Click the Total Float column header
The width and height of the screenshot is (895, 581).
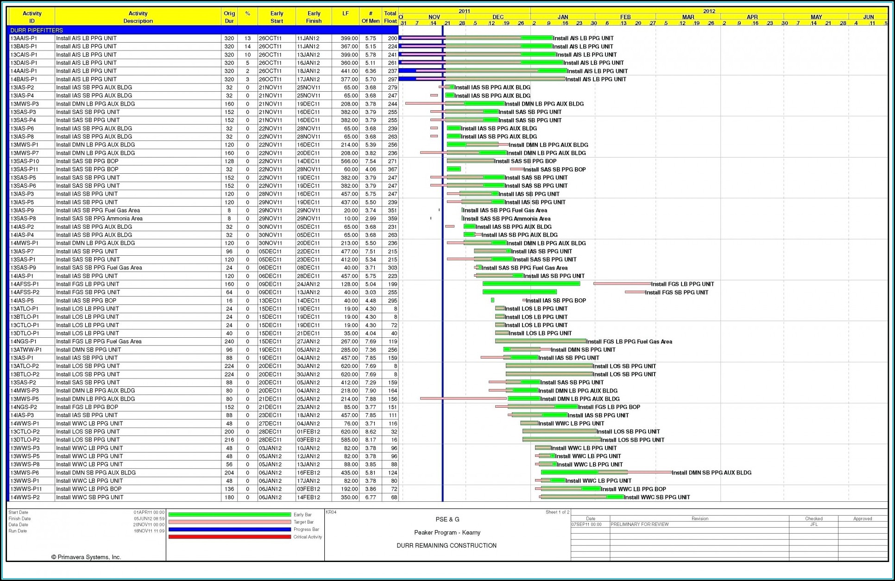point(390,17)
